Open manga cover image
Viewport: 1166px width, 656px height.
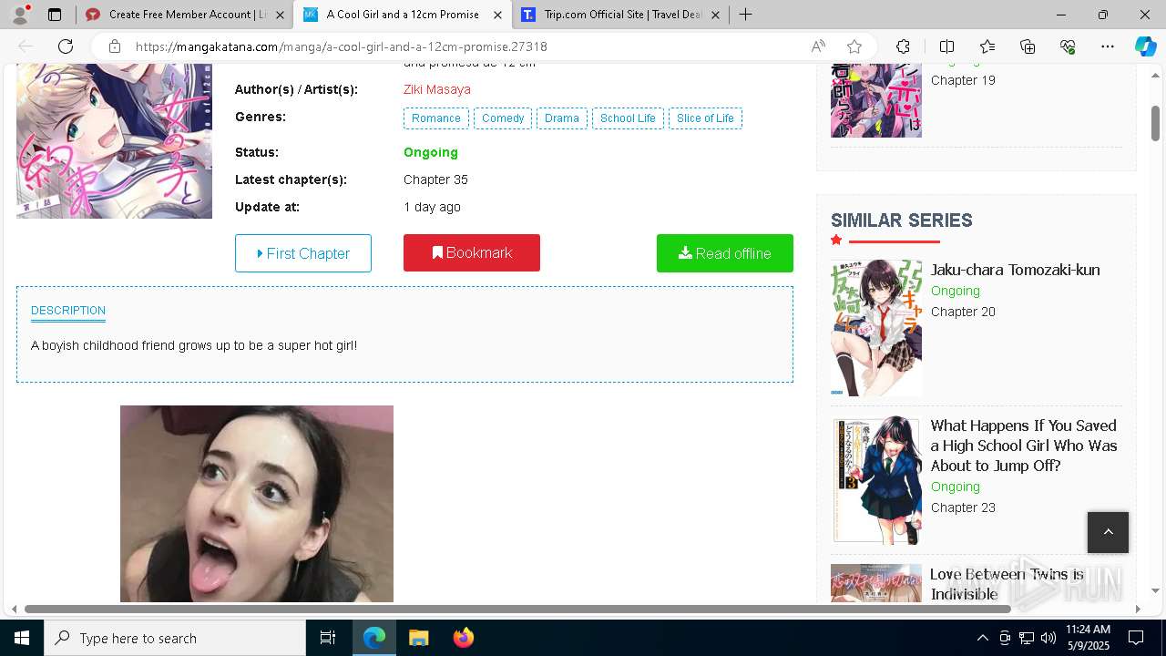pos(114,141)
